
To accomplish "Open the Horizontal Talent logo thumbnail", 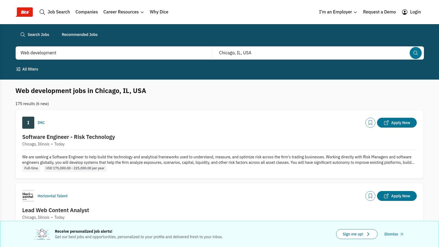I will [28, 196].
